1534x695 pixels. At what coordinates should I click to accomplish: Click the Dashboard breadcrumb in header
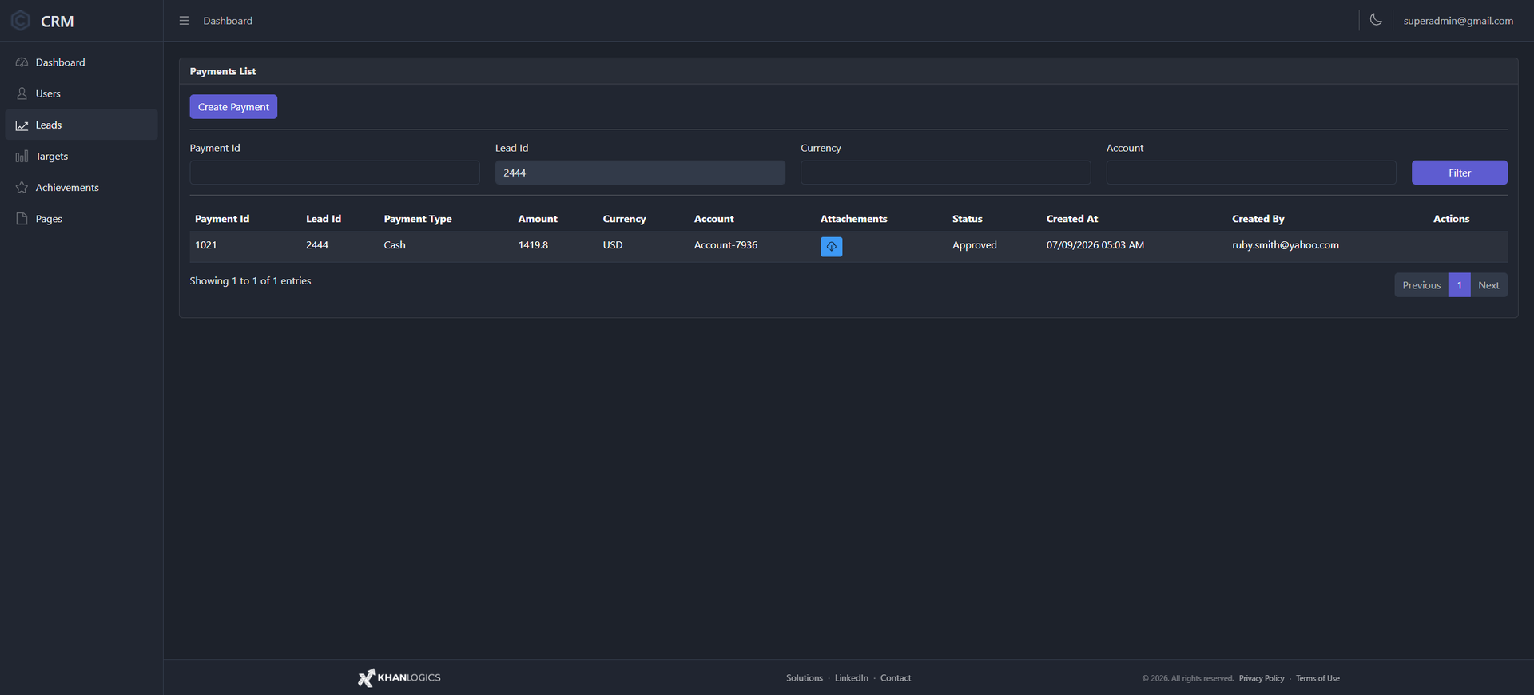tap(228, 21)
